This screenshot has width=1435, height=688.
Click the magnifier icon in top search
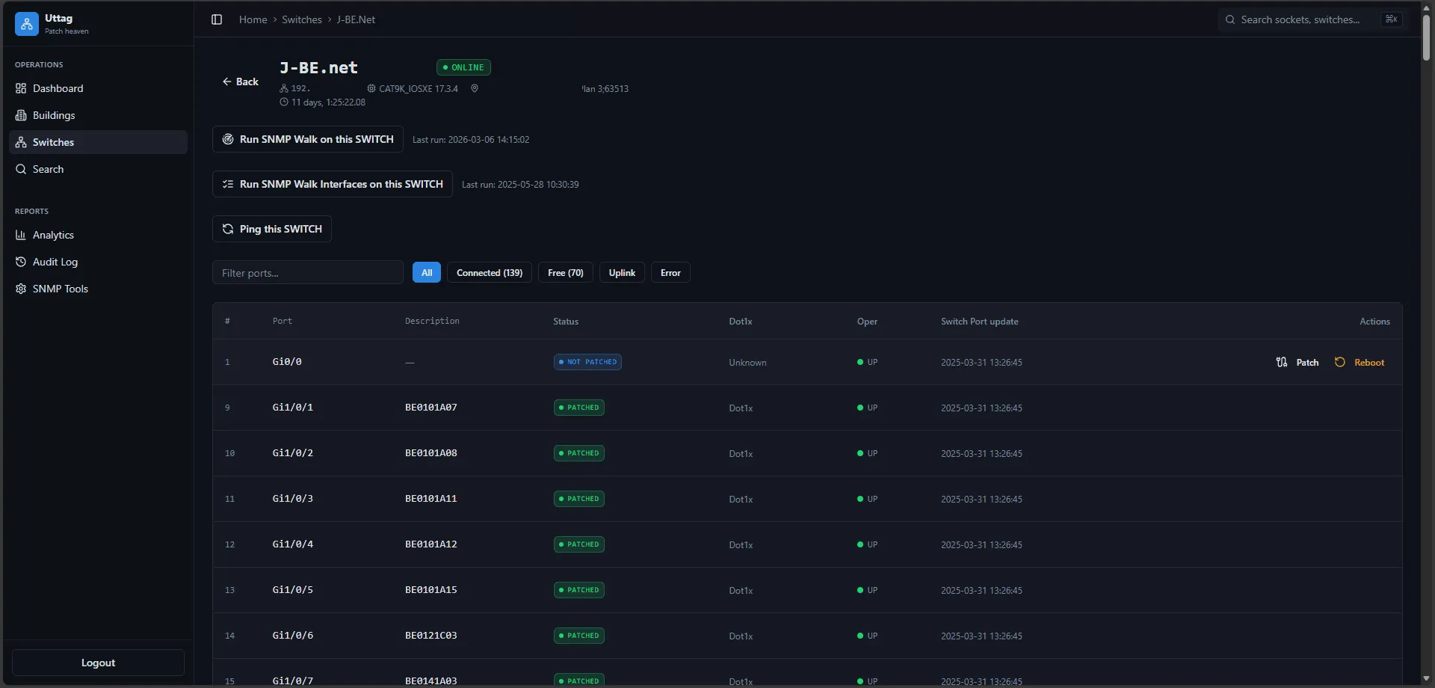click(x=1230, y=19)
